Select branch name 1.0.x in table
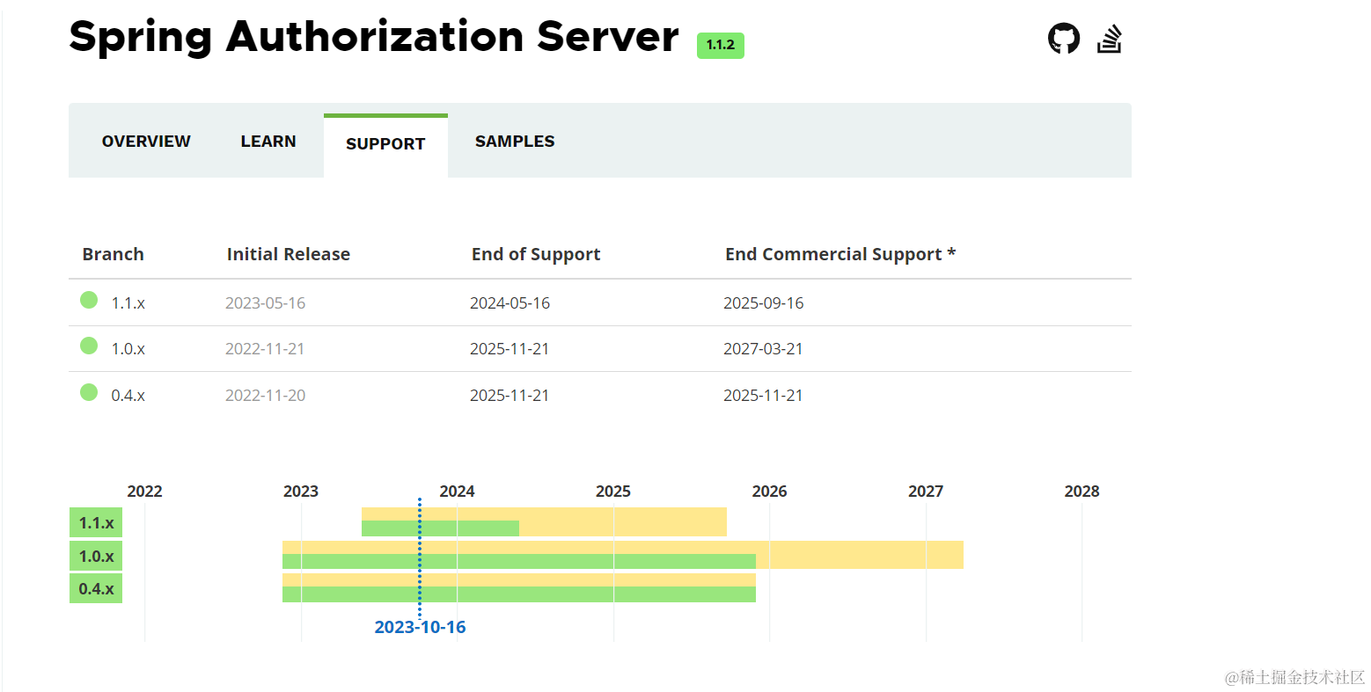 (x=128, y=349)
